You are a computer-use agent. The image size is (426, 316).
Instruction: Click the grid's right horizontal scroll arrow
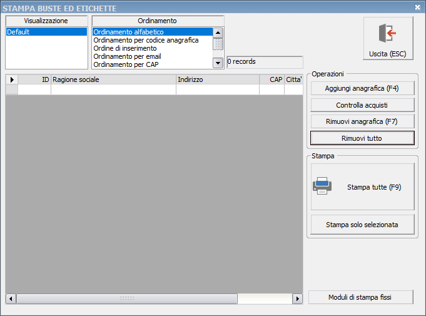coord(298,299)
